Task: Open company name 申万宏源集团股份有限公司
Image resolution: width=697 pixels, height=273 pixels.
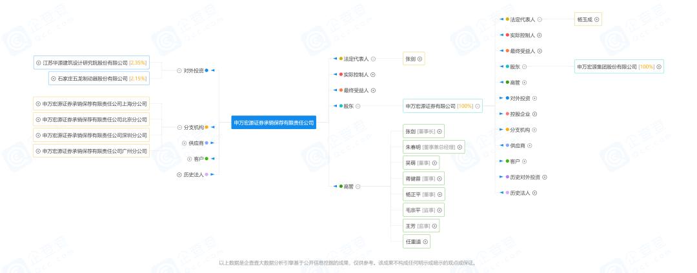Action: point(607,66)
